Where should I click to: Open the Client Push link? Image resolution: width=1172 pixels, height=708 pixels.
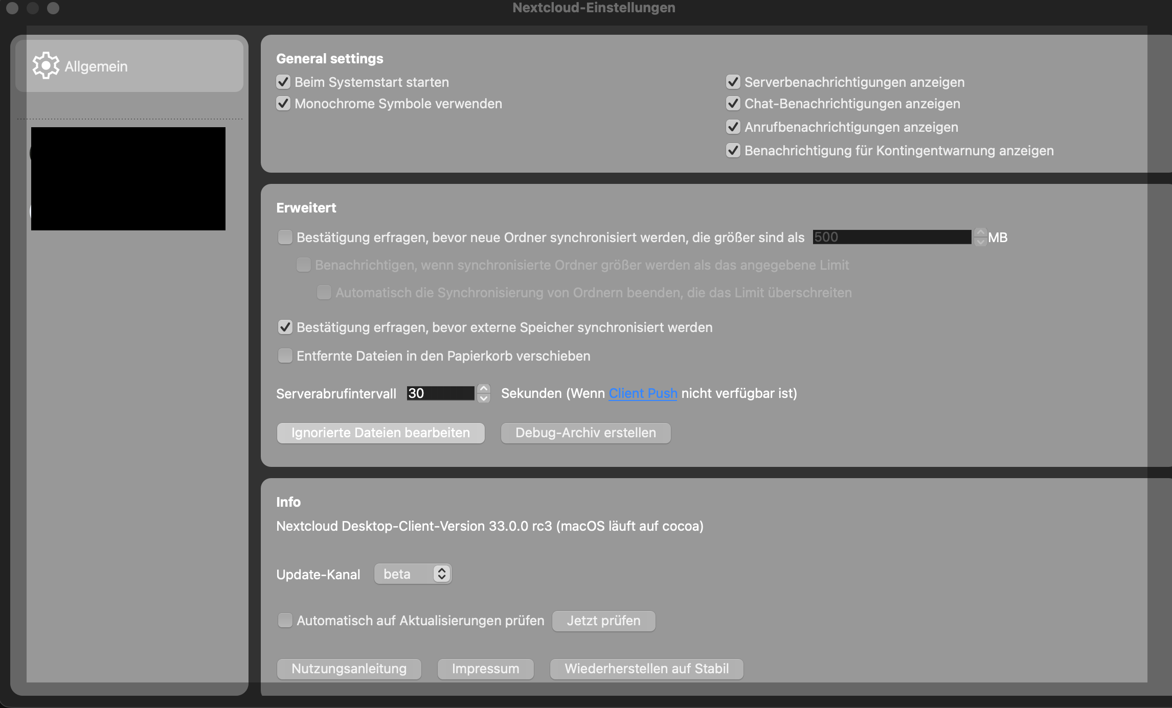click(x=643, y=393)
